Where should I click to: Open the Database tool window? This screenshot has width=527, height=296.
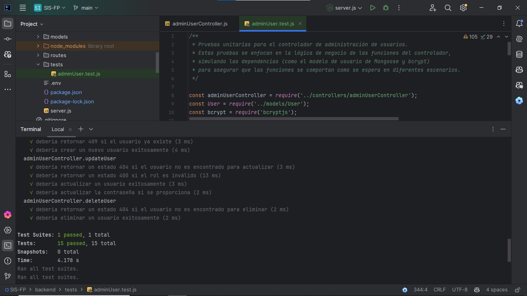519,54
